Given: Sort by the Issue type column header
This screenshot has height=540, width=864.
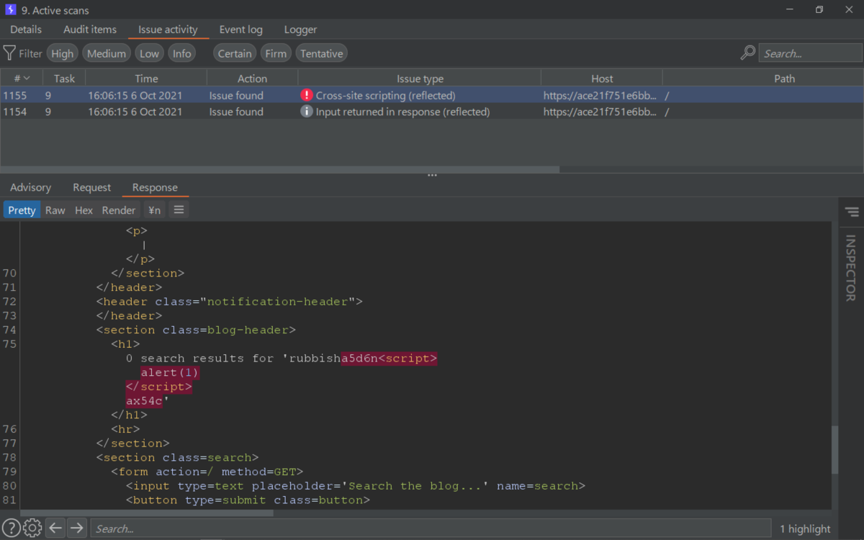Looking at the screenshot, I should click(420, 78).
